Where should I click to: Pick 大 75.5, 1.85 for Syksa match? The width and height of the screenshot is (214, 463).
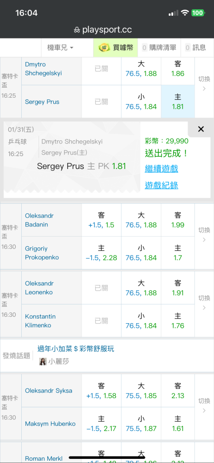pyautogui.click(x=141, y=391)
